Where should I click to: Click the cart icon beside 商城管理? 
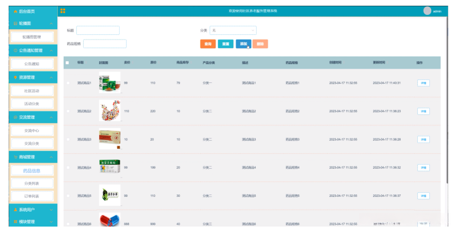click(15, 157)
